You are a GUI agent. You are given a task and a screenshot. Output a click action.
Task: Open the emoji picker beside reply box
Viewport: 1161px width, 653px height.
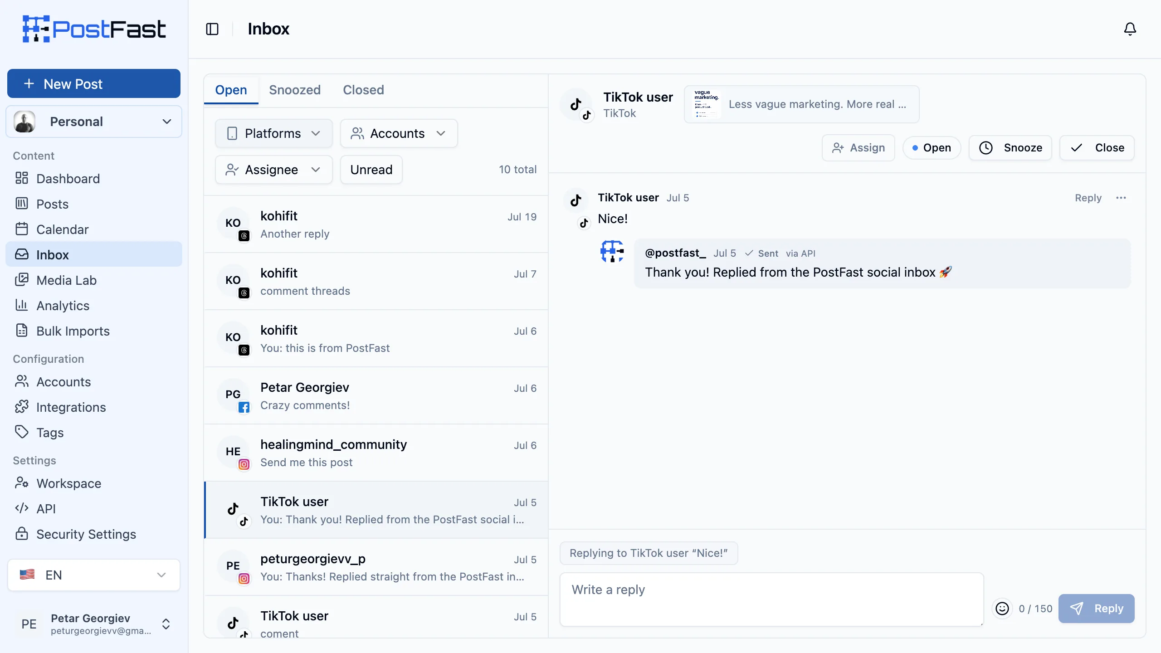(x=1002, y=609)
